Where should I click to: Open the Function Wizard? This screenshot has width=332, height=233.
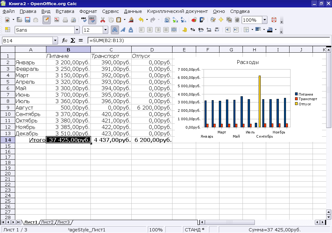pyautogui.click(x=65, y=40)
